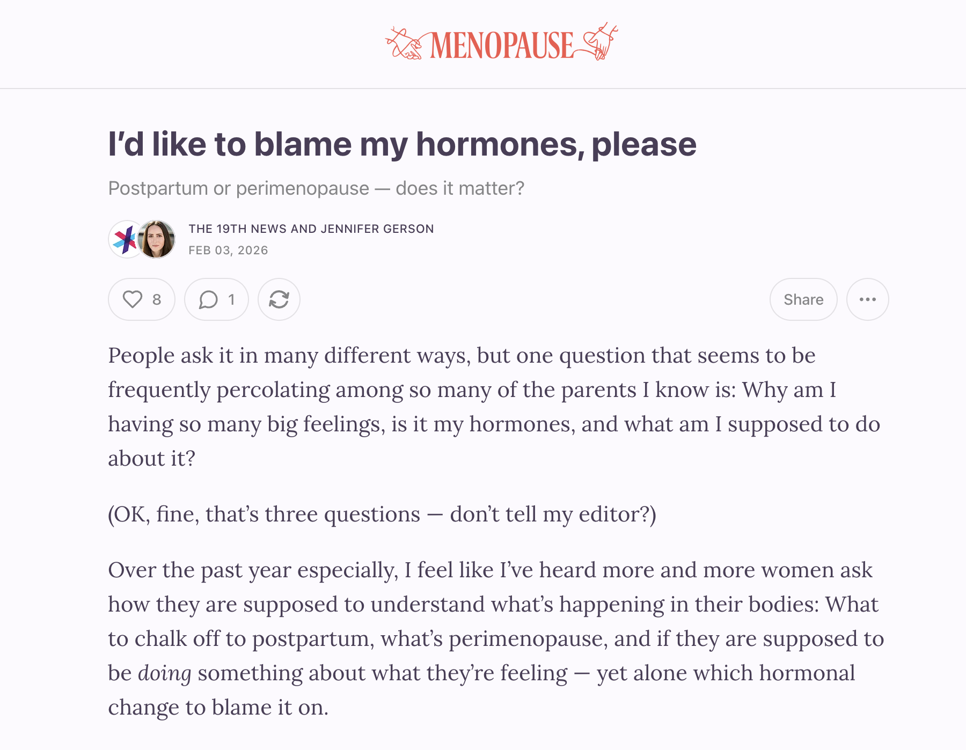The image size is (966, 750).
Task: Click the paragraph starting "People ask it"
Action: click(x=494, y=407)
